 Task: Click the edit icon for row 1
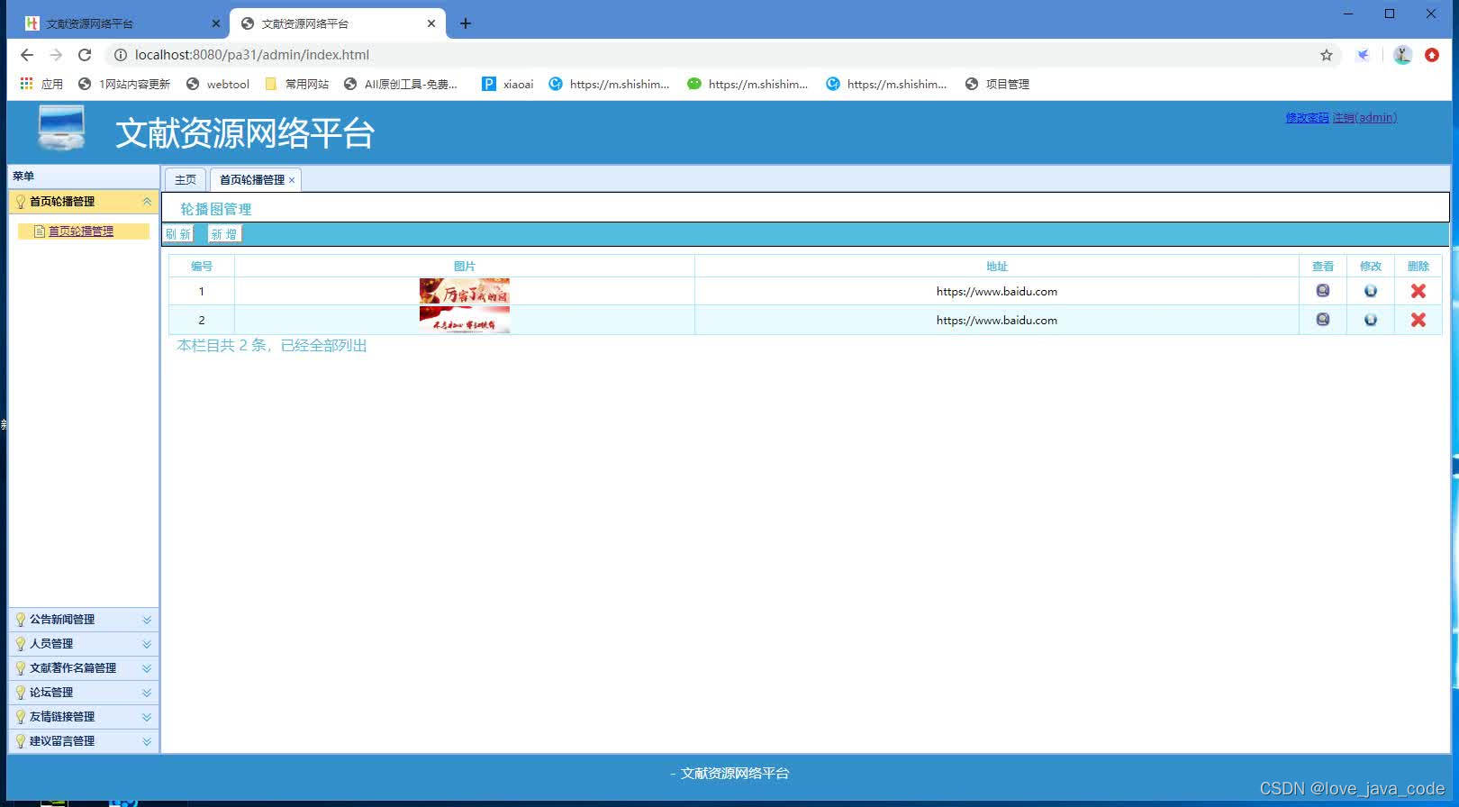[1370, 291]
